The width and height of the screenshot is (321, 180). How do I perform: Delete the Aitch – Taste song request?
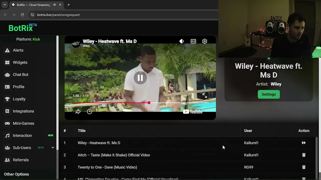coord(304,155)
